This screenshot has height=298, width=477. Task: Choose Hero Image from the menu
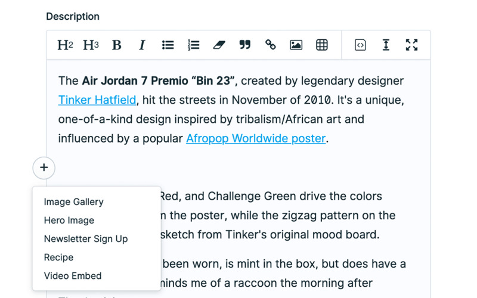point(69,221)
